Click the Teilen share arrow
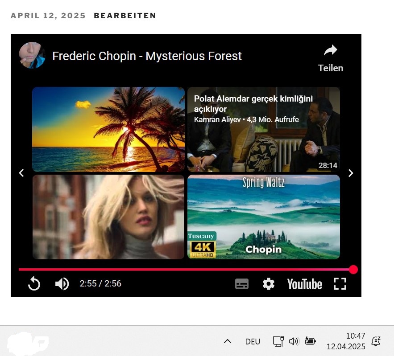Image resolution: width=394 pixels, height=356 pixels. tap(331, 50)
